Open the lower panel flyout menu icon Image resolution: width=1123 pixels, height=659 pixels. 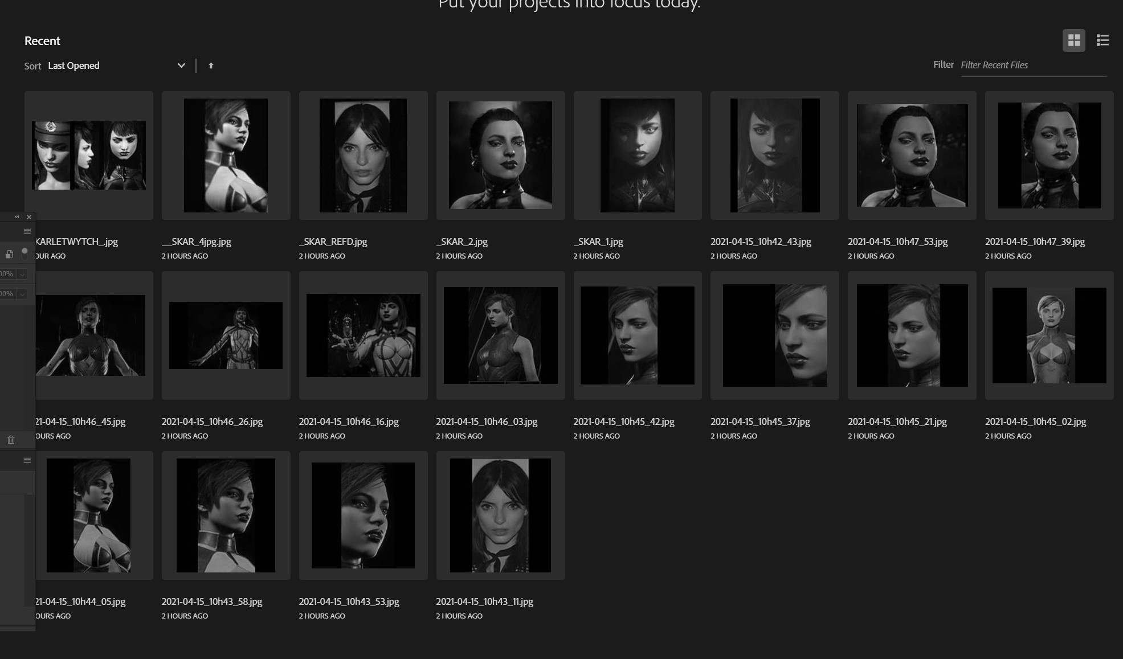(27, 460)
